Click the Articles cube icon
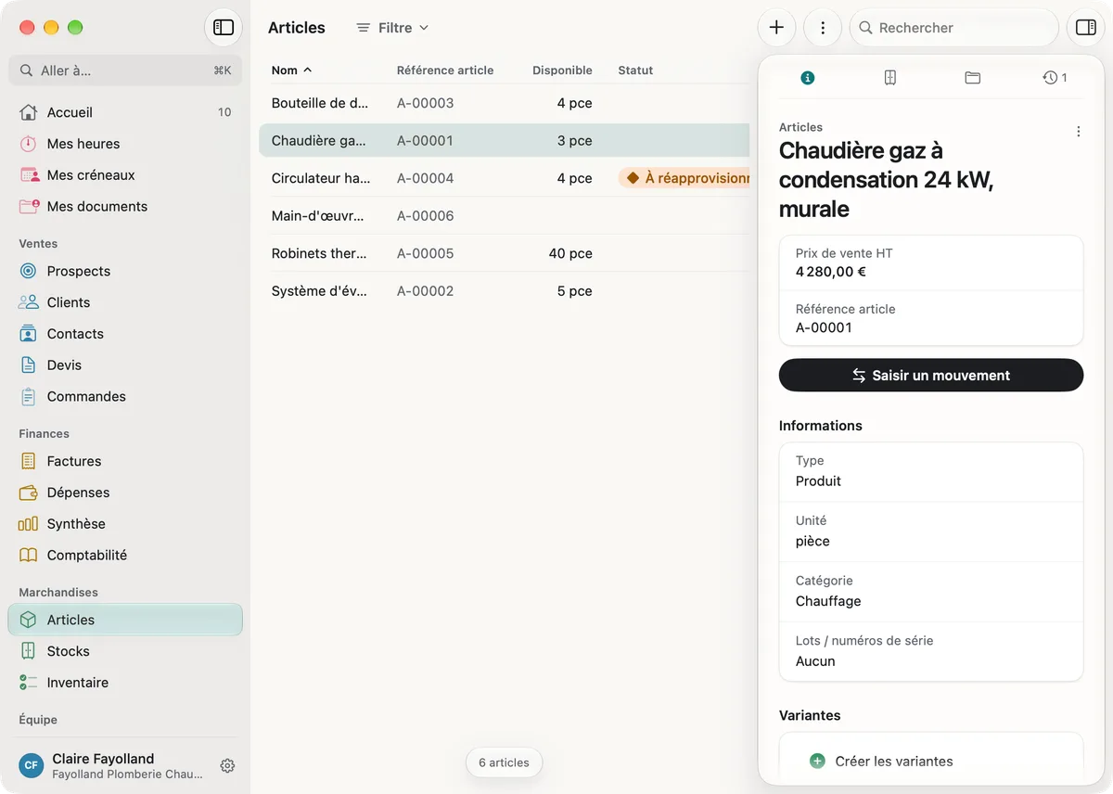The image size is (1113, 794). (29, 620)
